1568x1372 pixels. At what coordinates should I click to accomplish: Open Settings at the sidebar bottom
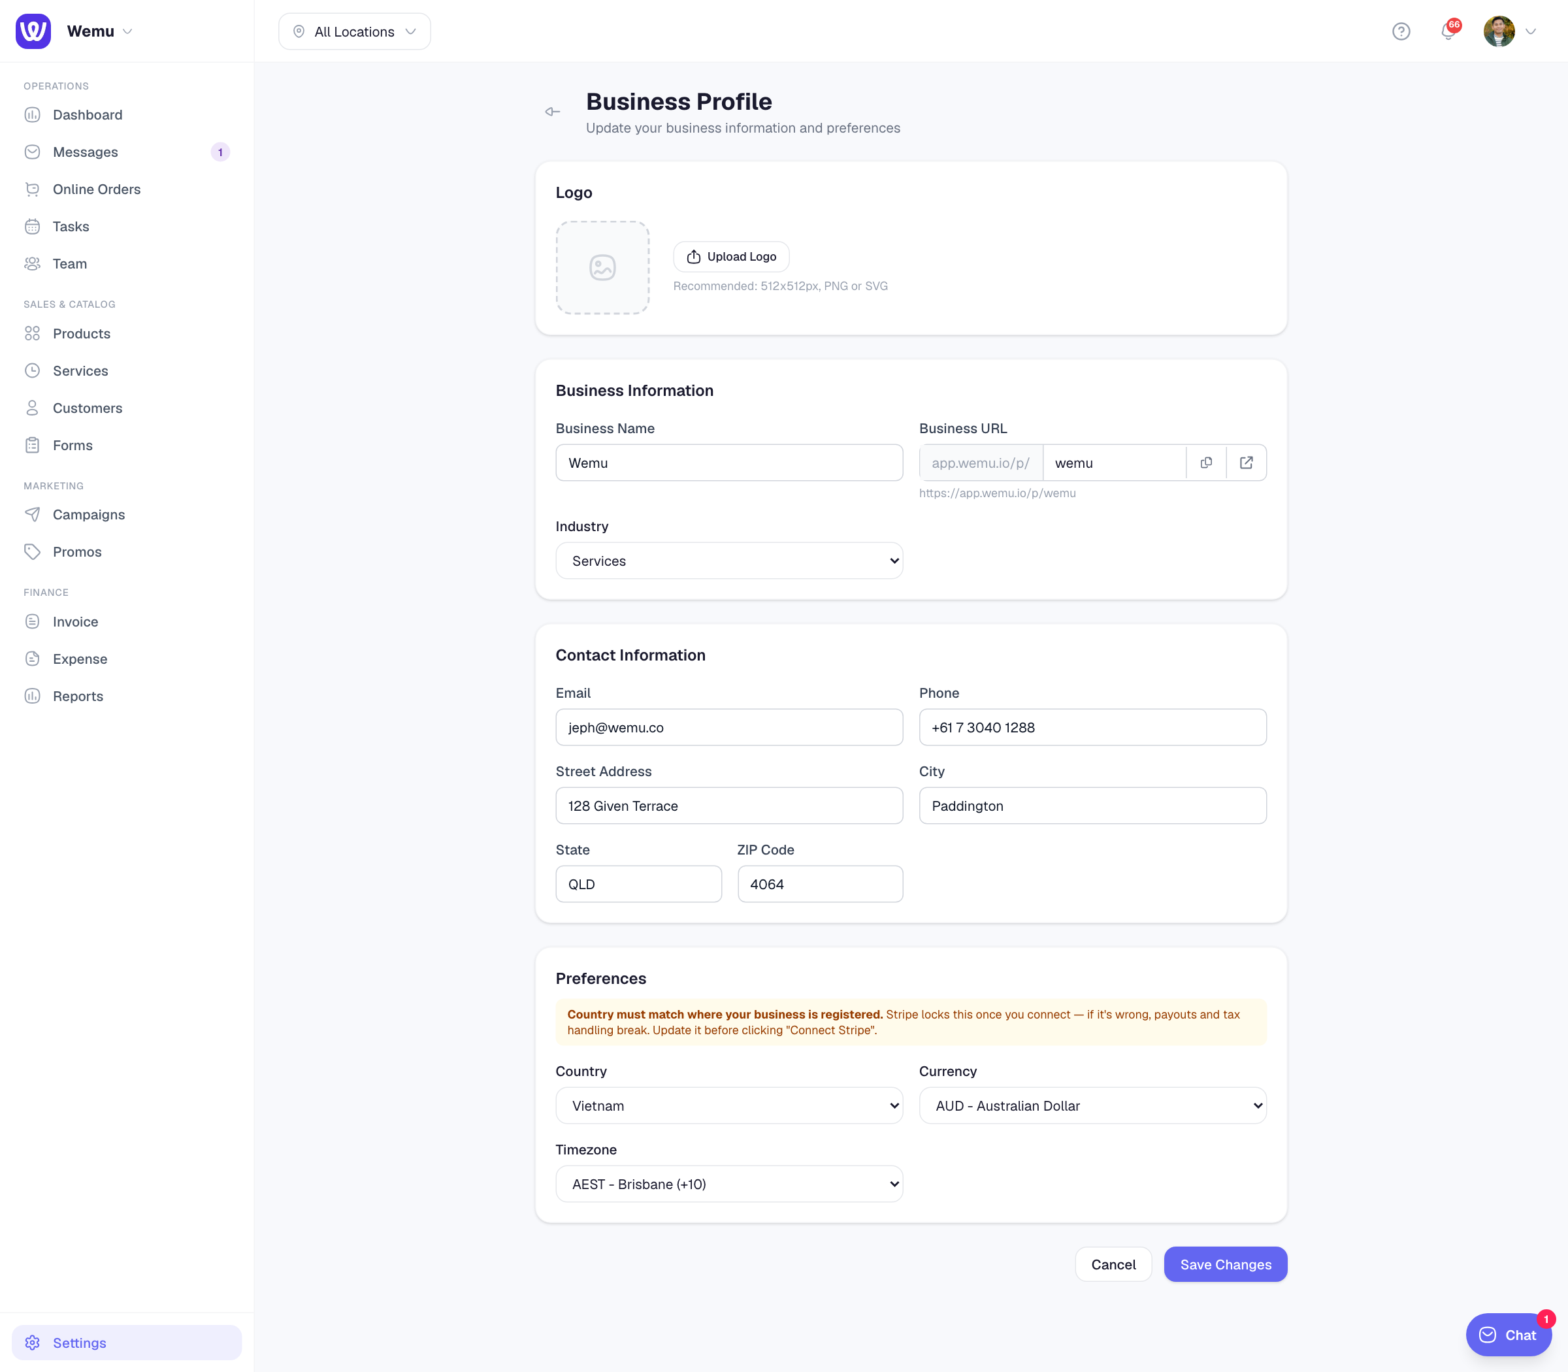click(x=127, y=1342)
